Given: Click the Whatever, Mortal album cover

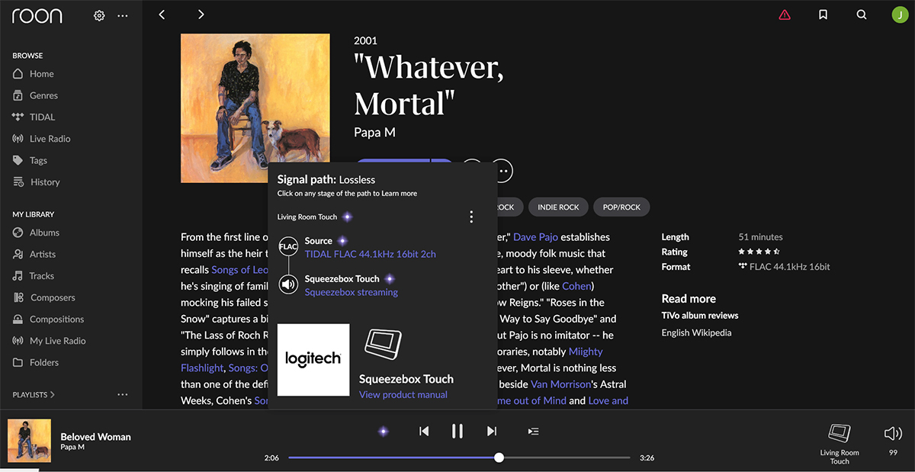Looking at the screenshot, I should pyautogui.click(x=255, y=108).
